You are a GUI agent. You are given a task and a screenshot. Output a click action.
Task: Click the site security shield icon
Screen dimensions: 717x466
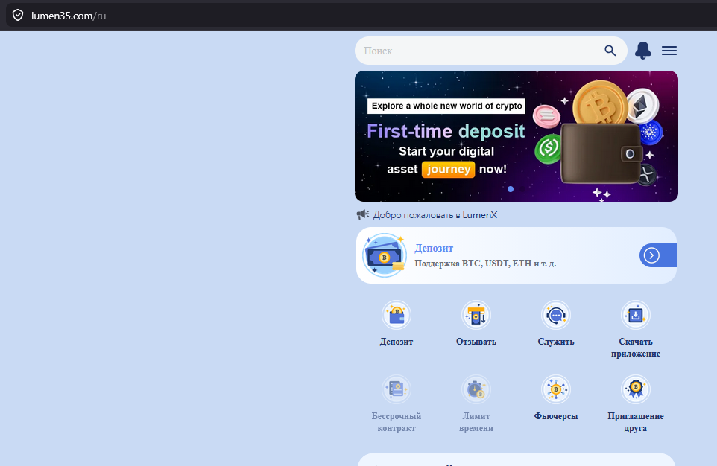click(x=18, y=16)
